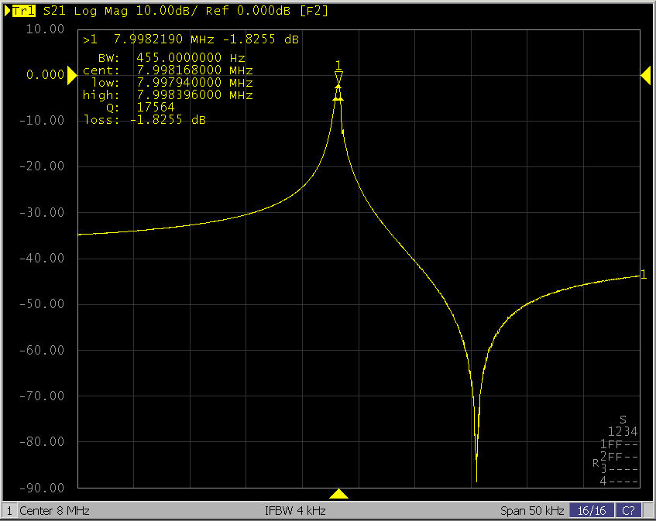Select the Center 8 MHz field
The width and height of the screenshot is (656, 521).
tap(54, 511)
